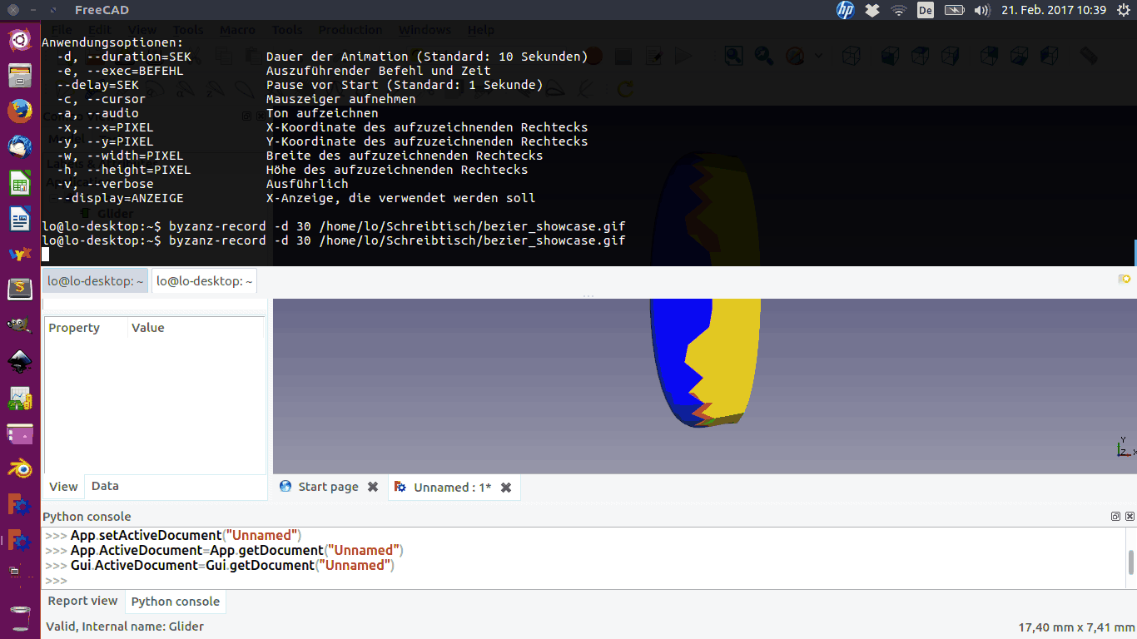1137x639 pixels.
Task: Launch LyX from the dock
Action: pos(20,255)
